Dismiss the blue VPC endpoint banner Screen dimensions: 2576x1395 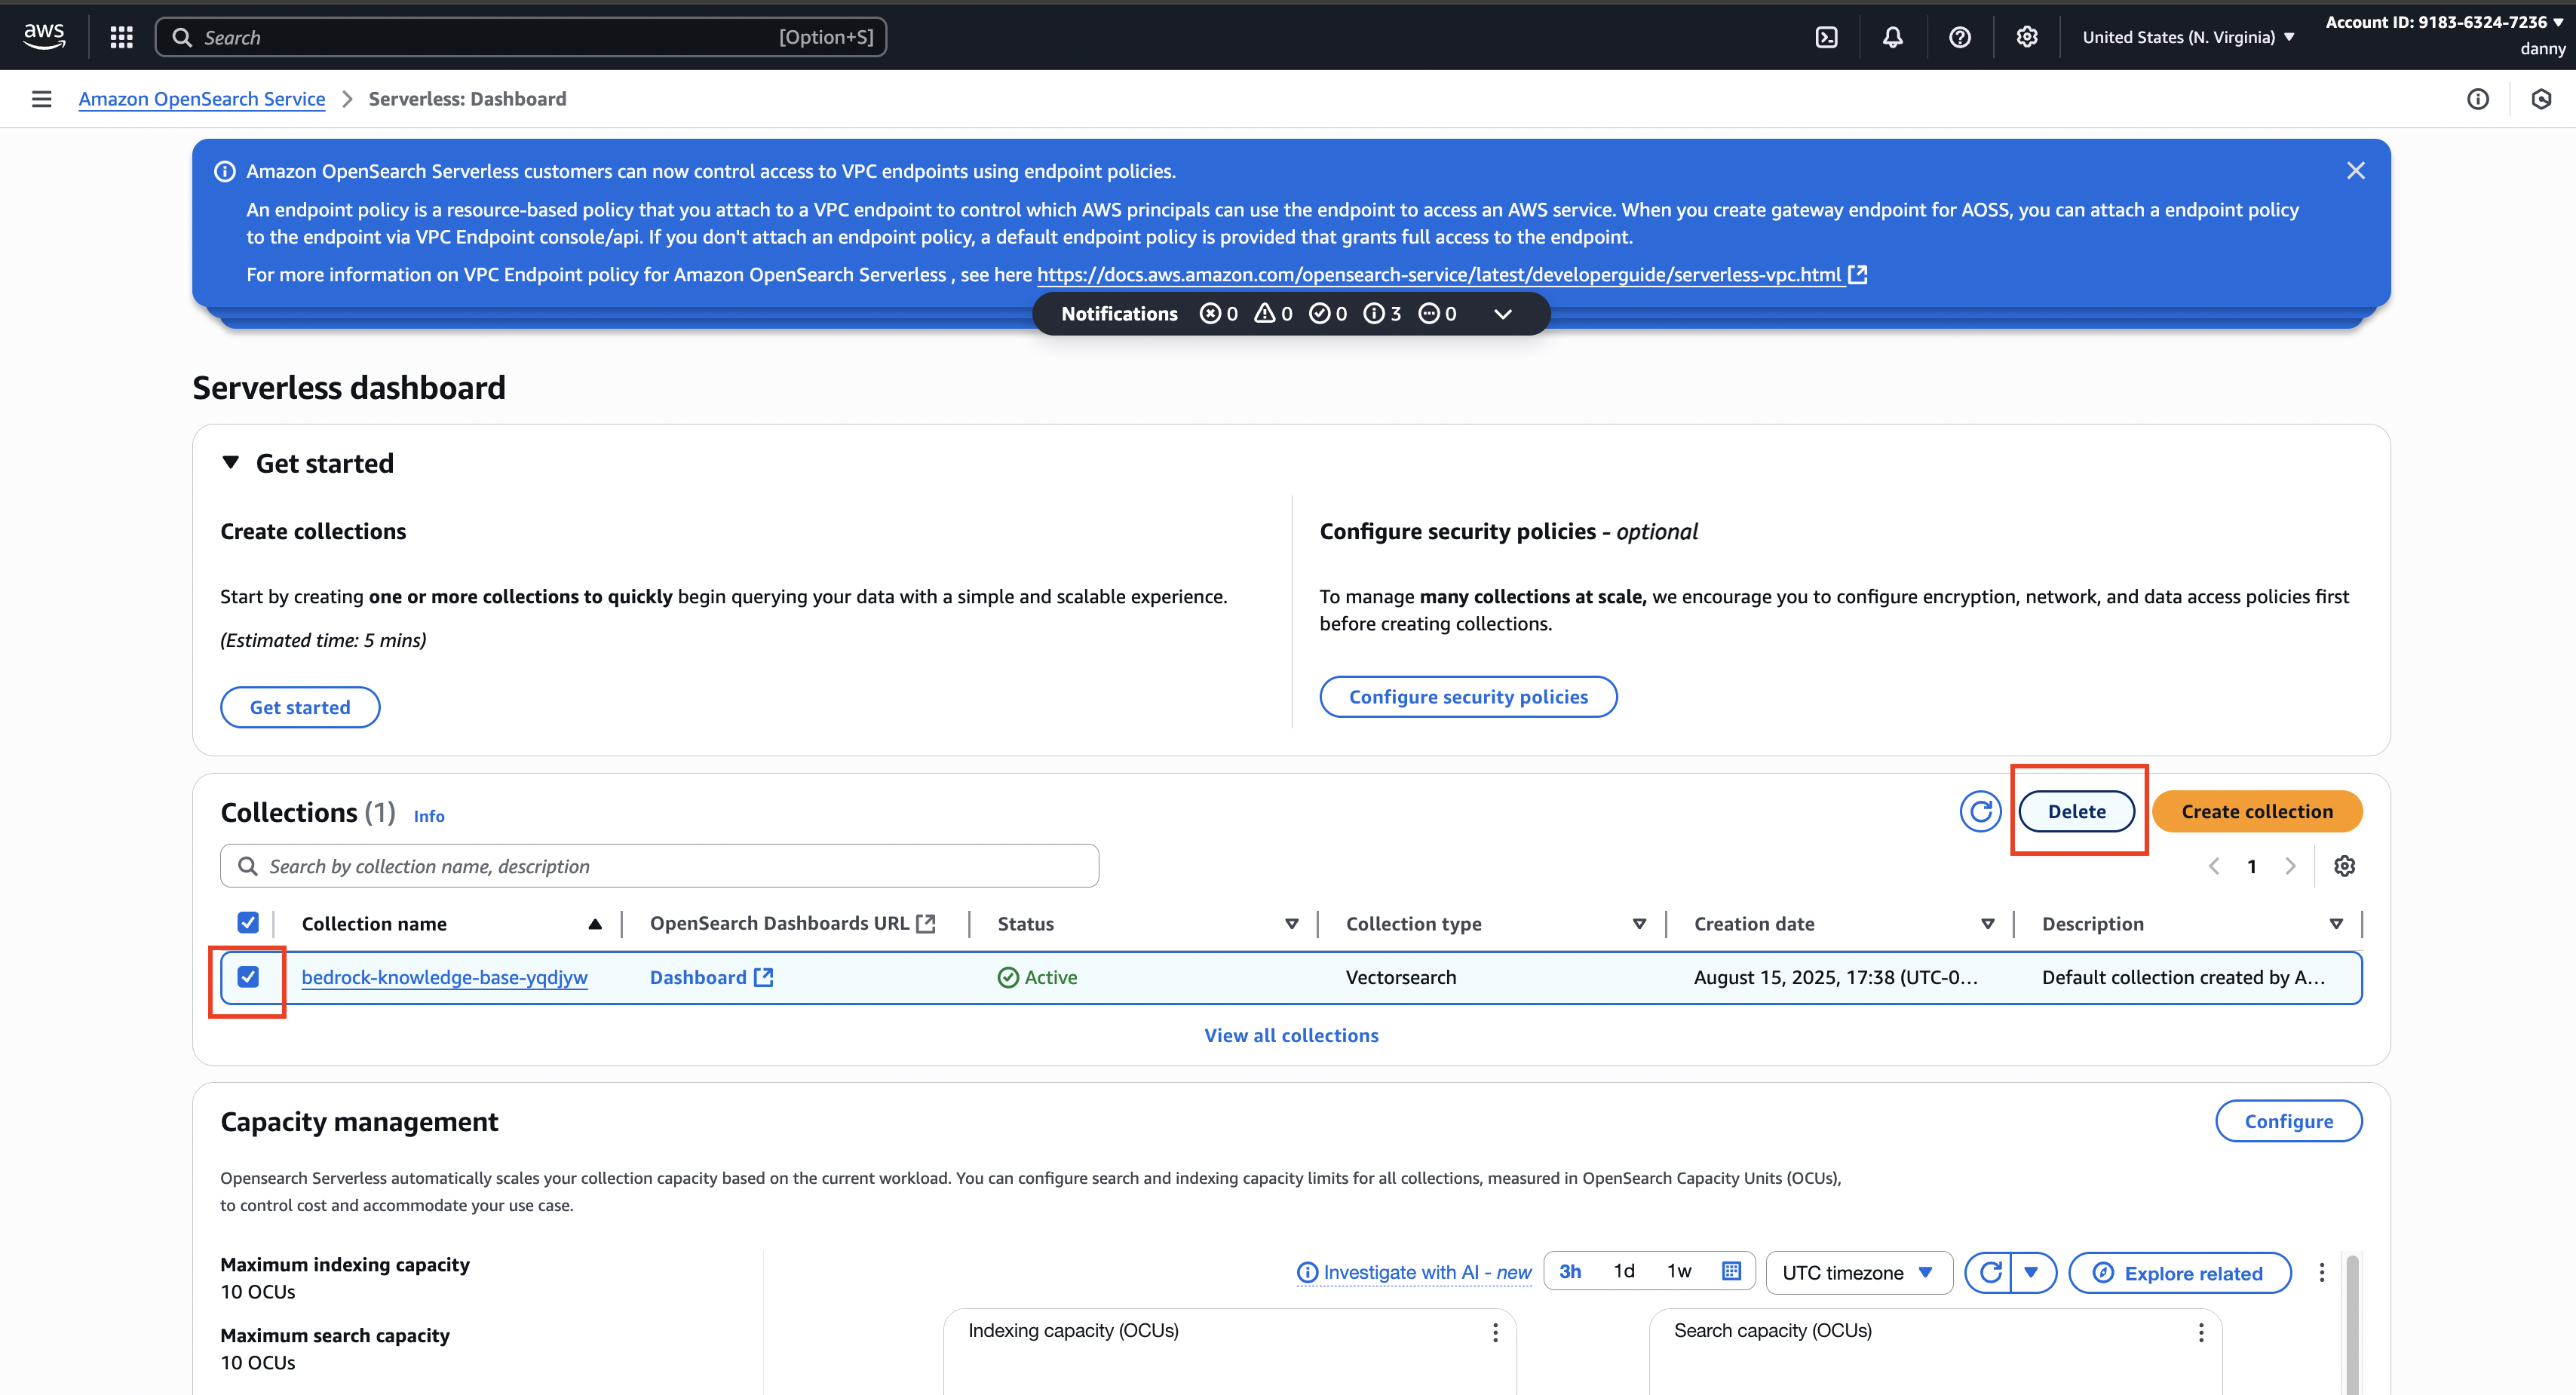click(2355, 171)
